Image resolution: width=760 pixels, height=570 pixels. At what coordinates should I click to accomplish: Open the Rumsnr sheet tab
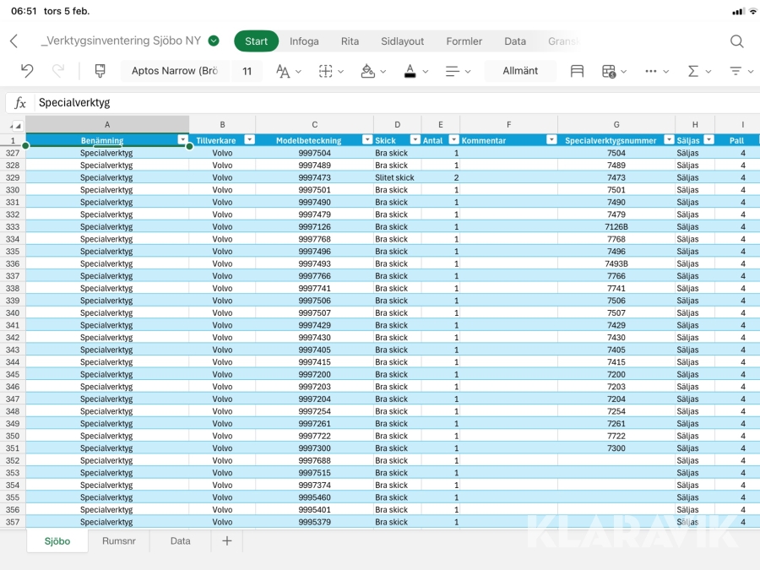pos(118,541)
